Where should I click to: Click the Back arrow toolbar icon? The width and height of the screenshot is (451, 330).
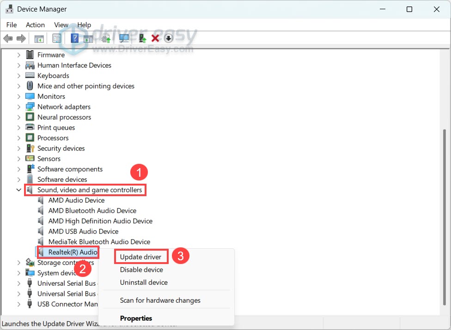[8, 38]
